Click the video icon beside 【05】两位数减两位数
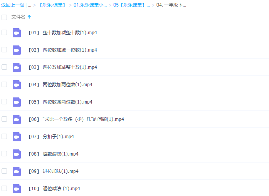This screenshot has width=269, height=196. pos(17,102)
